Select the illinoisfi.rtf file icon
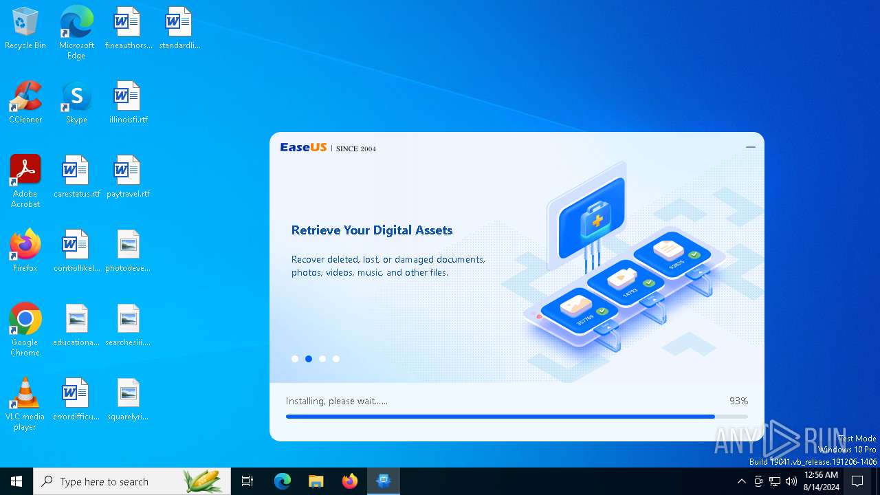 pos(128,103)
